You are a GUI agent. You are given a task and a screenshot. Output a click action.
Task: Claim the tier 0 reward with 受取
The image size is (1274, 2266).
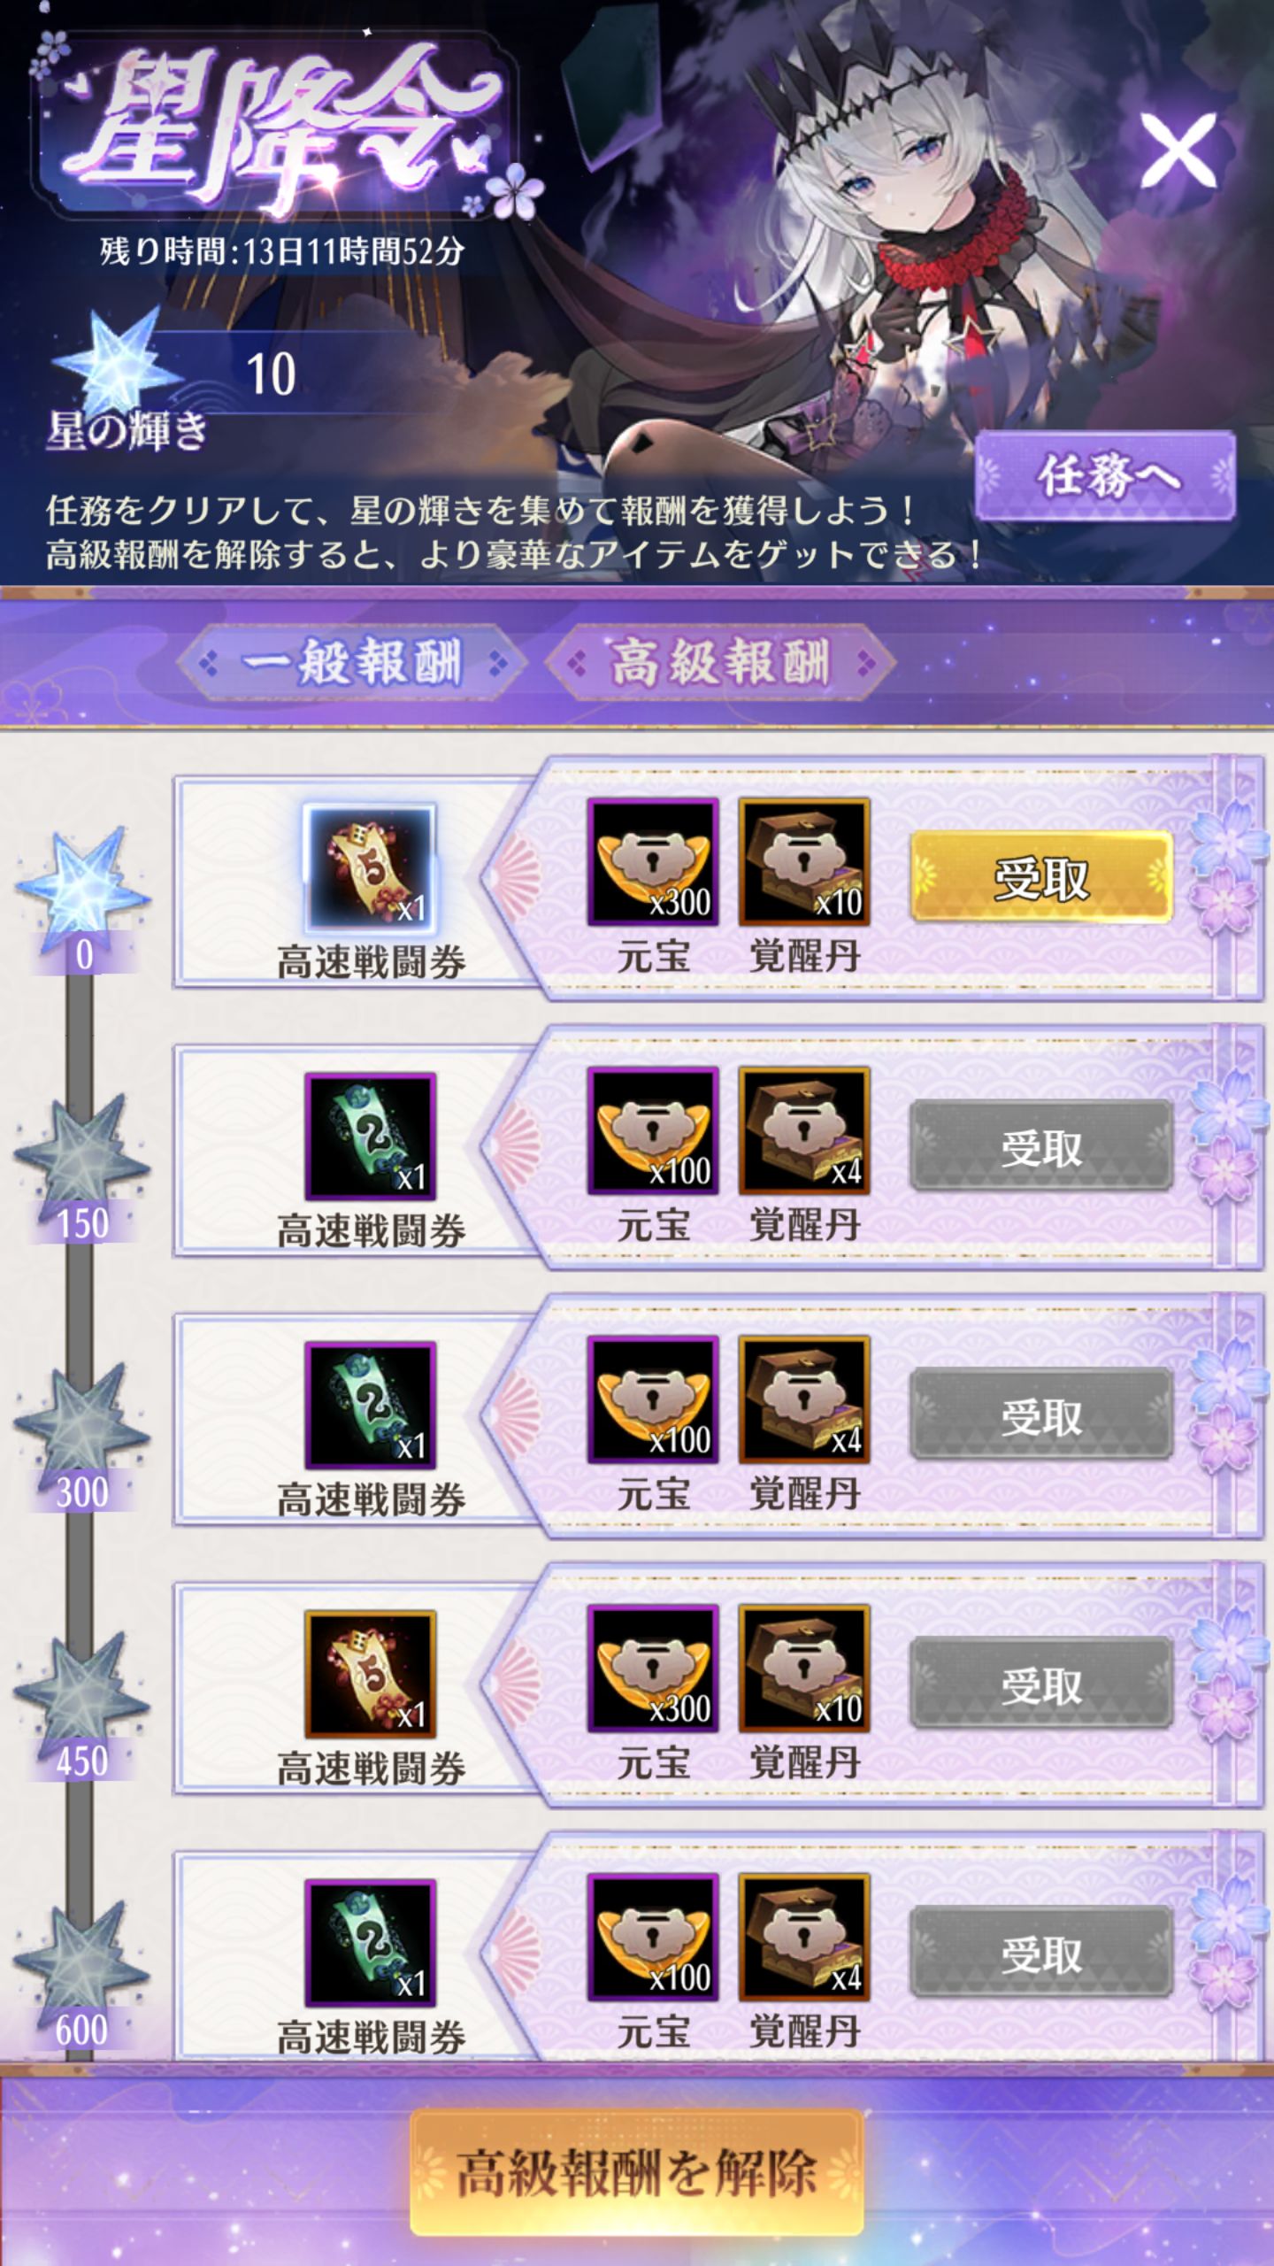pyautogui.click(x=1041, y=877)
